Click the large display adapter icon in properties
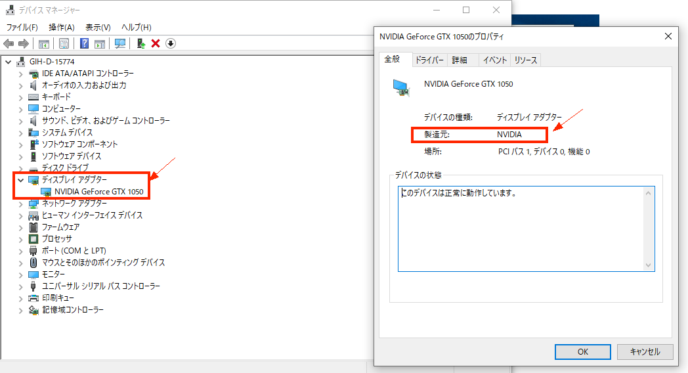Viewport: 688px width, 373px height. click(x=401, y=88)
